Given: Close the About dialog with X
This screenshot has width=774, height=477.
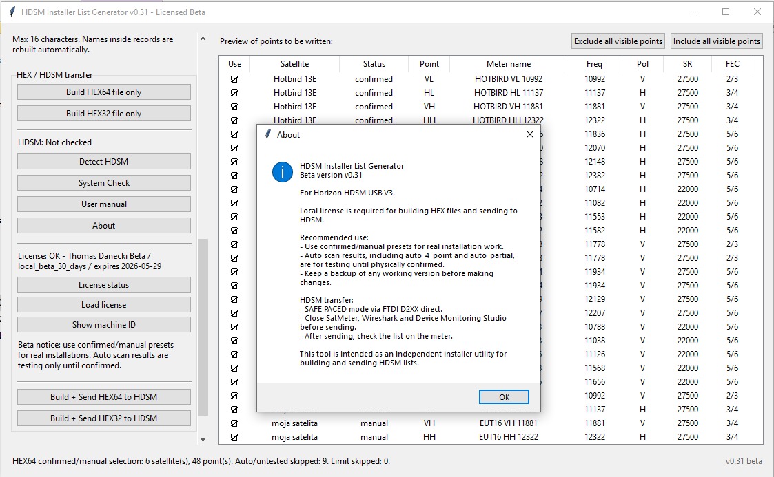Looking at the screenshot, I should click(x=529, y=134).
